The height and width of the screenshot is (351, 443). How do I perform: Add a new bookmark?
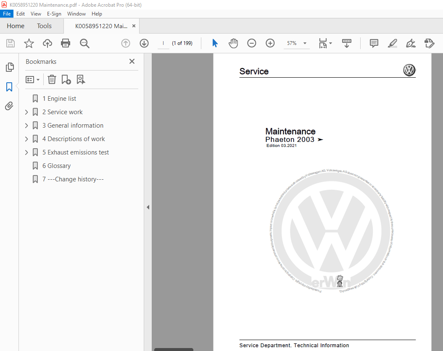tap(66, 79)
